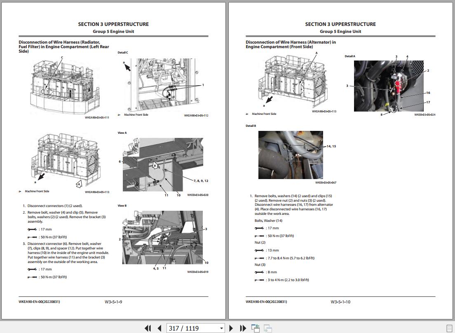This screenshot has width=455, height=333.
Task: Click figure code "WKEA90-03-05-112"
Action: [x=196, y=115]
